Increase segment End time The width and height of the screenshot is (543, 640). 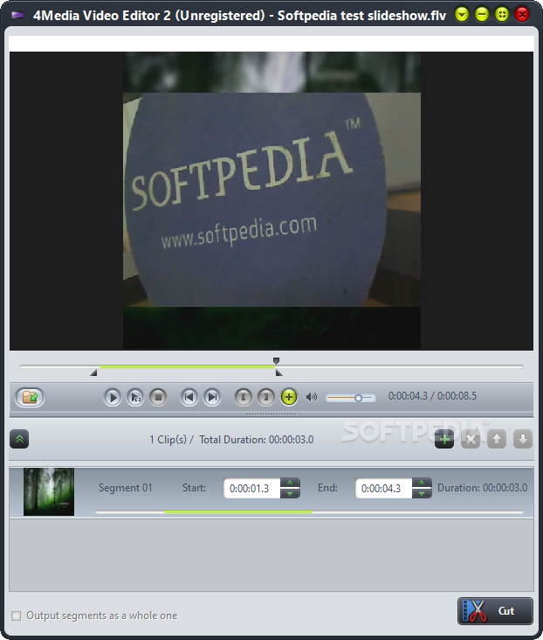[422, 483]
